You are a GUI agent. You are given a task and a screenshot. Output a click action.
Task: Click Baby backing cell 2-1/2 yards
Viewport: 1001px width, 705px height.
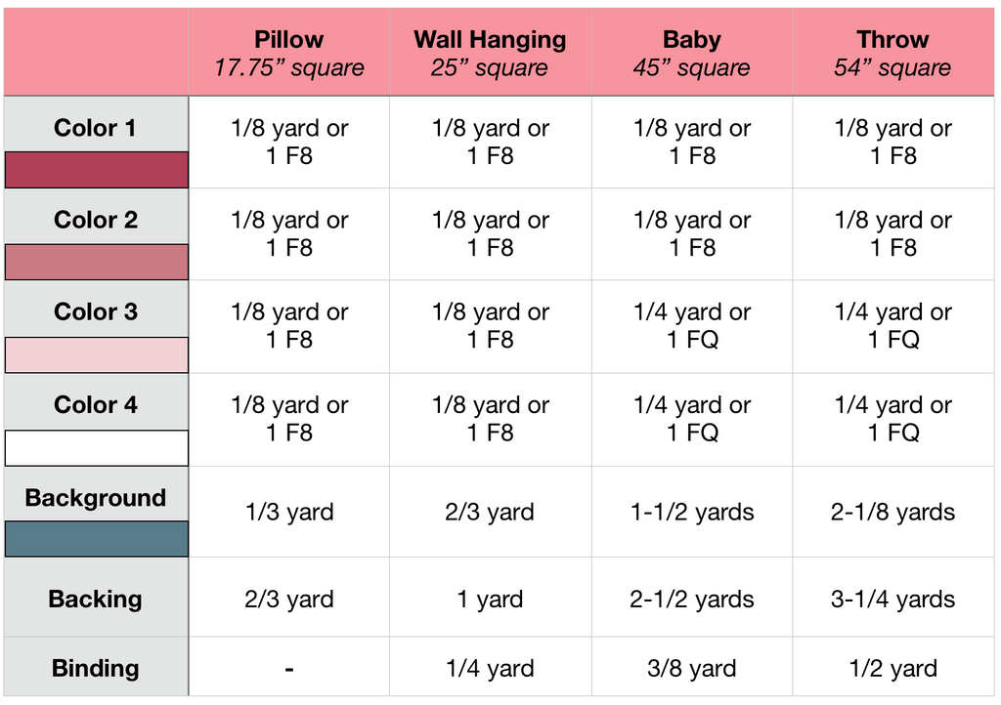click(x=691, y=599)
